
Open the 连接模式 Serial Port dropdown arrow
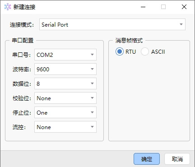tap(181, 24)
